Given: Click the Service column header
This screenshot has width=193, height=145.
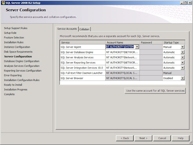Looking at the screenshot, I should pyautogui.click(x=83, y=43).
